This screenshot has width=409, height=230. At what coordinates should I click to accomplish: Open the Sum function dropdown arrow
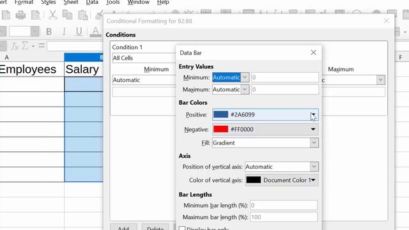point(33,47)
